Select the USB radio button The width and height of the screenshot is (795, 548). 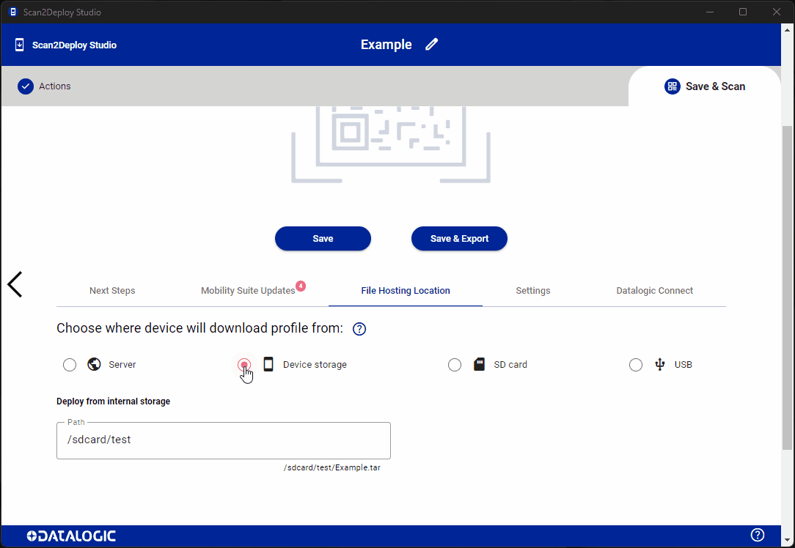click(x=636, y=365)
